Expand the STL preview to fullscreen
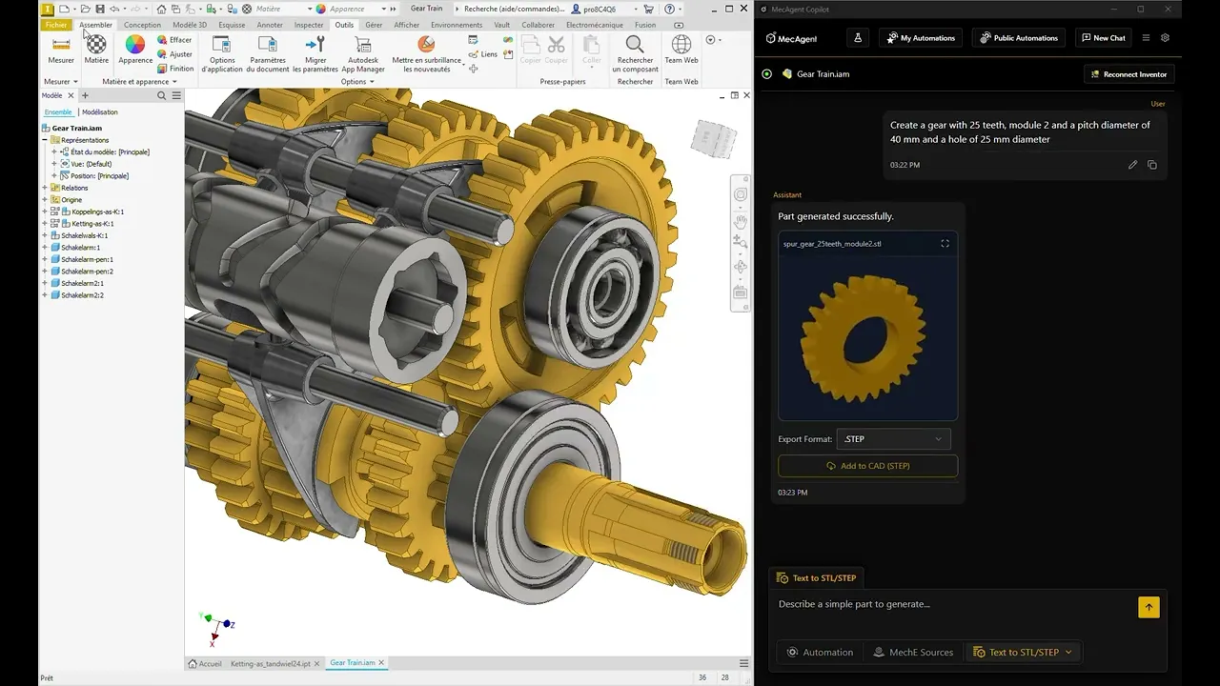The image size is (1220, 686). coord(945,244)
